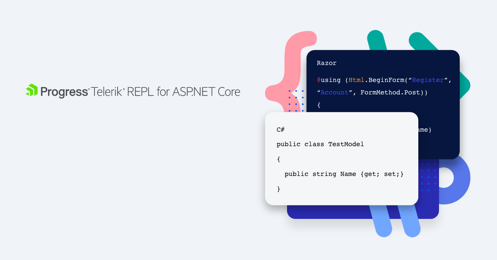Click the red @ symbol in the Razor code
Screen dimensions: 497x260
click(318, 80)
